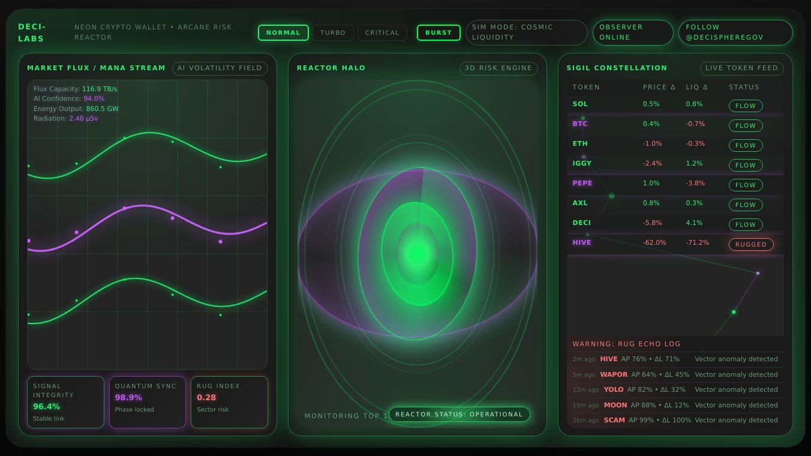811x456 pixels.
Task: Switch reactor mode to NORMAL
Action: (x=283, y=33)
